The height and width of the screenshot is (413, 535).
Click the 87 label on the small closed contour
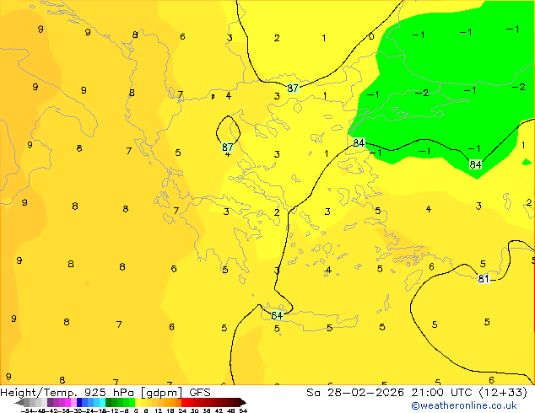point(228,147)
